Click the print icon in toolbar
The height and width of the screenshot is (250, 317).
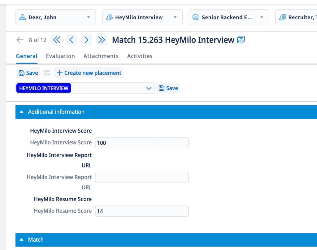tap(47, 73)
